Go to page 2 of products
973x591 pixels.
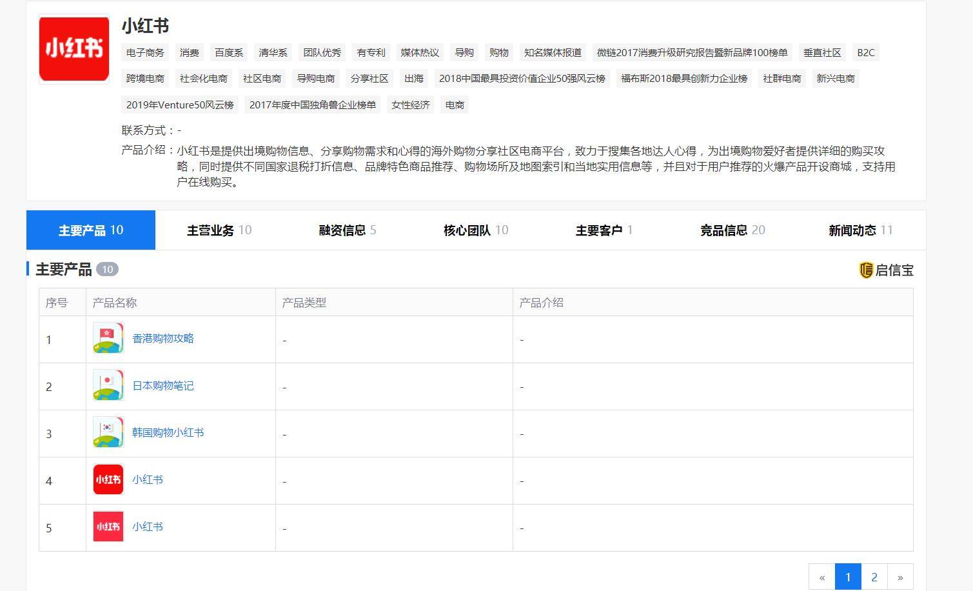pos(874,577)
